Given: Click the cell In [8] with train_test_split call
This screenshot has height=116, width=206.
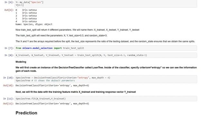Looking at the screenshot, I should 106,55.
